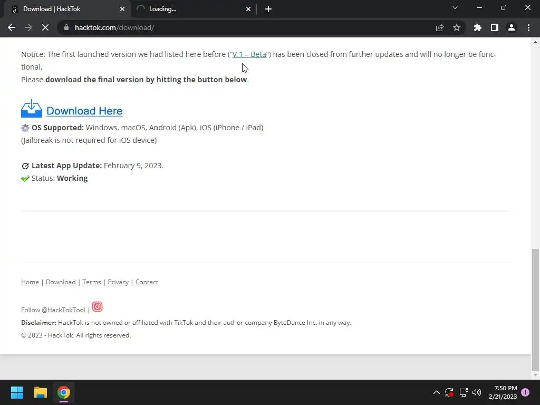
Task: Click the 'OS Supported:' label
Action: click(58, 128)
